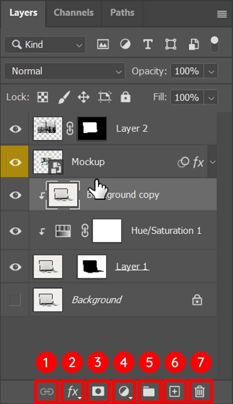Filter for shape layers icon
233x404 pixels.
pyautogui.click(x=171, y=44)
